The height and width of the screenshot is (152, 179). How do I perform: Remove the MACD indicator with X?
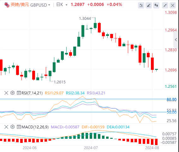pyautogui.click(x=6, y=127)
